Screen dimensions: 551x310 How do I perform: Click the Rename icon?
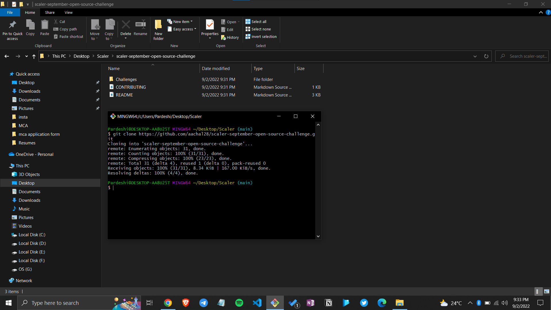[140, 26]
